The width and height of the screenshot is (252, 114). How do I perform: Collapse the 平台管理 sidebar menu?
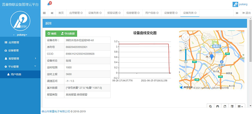tap(20, 66)
